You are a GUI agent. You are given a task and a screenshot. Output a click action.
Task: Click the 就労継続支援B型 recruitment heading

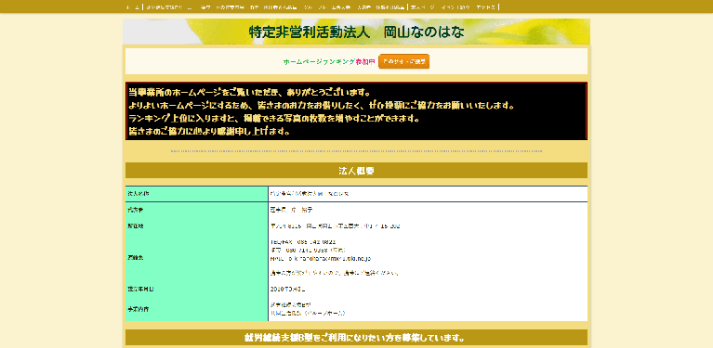coord(357,338)
